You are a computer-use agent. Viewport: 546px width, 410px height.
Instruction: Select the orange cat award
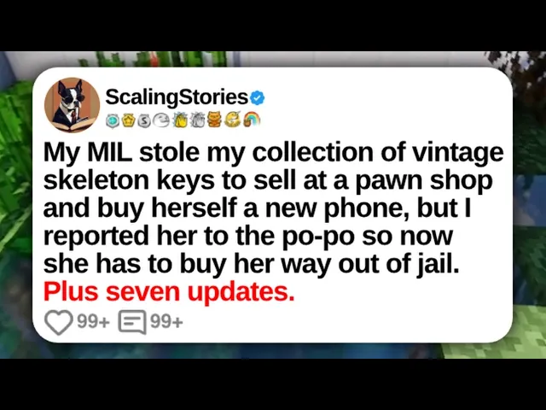coord(214,120)
